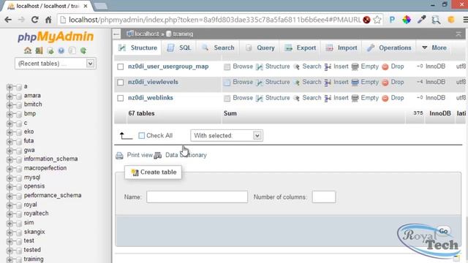Expand the bmp database node
This screenshot has width=468, height=263.
point(10,114)
